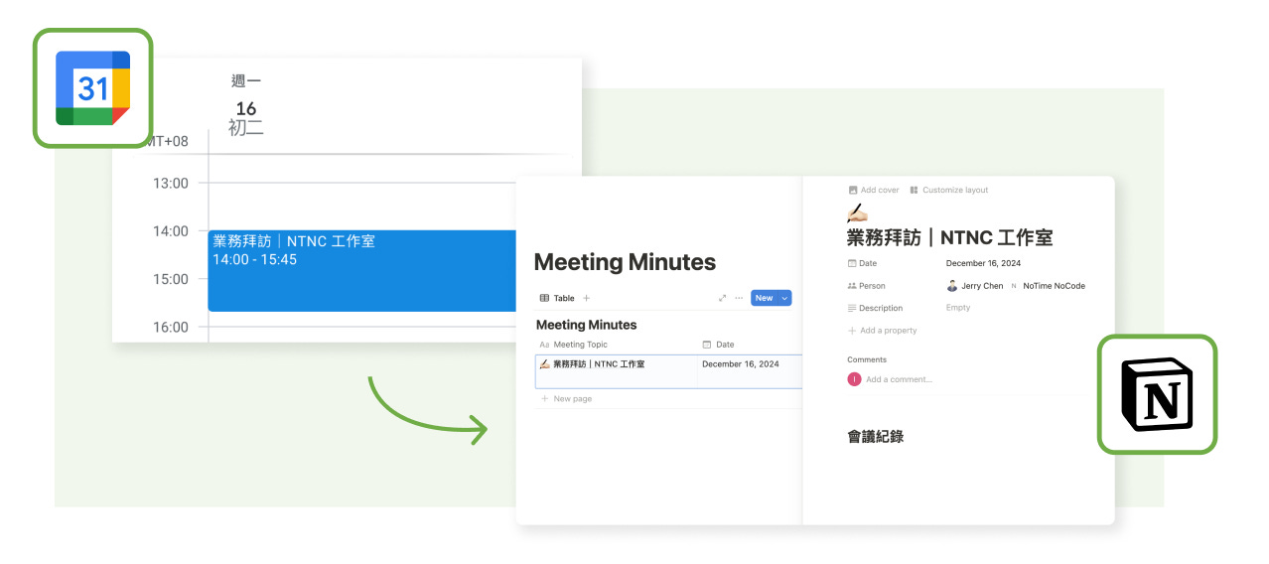The width and height of the screenshot is (1269, 564).
Task: Click the Add a comment field
Action: 899,379
